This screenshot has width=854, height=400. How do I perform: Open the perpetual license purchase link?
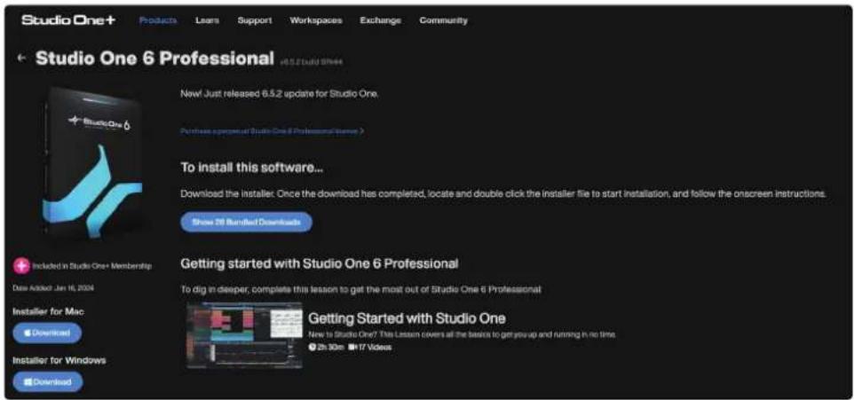pos(272,131)
